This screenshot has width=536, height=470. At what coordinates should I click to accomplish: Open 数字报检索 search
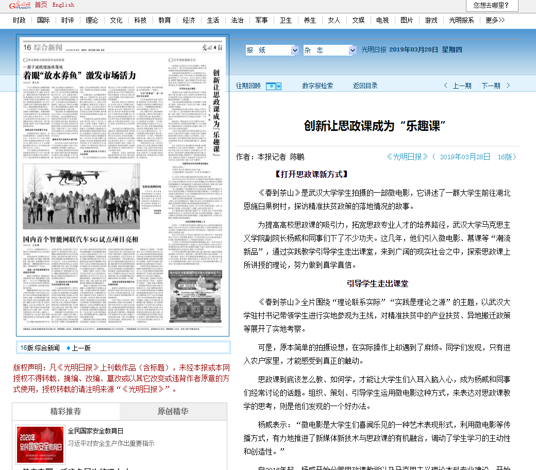tap(317, 86)
